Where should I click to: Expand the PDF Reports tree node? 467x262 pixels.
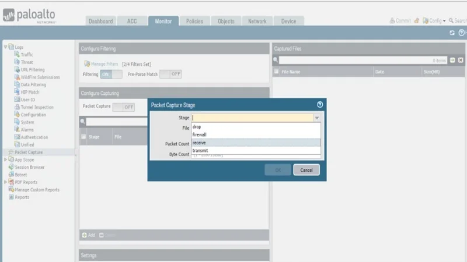[5, 182]
